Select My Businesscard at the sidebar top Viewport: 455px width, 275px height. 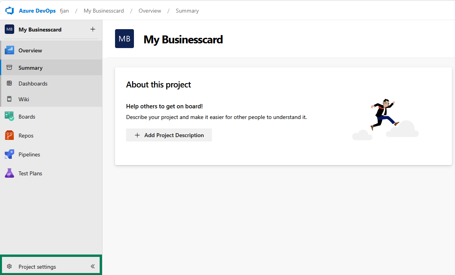click(40, 29)
